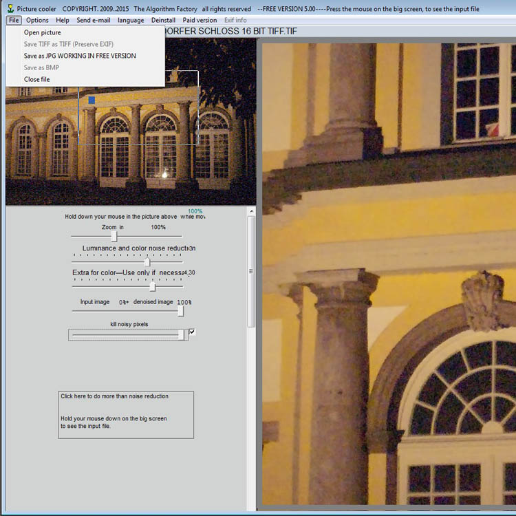The image size is (516, 516).
Task: Select Save as JPG WORKING IN FREE VERSION
Action: [x=85, y=56]
